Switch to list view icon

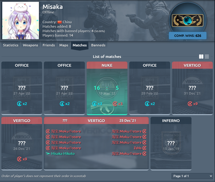pos(207,57)
